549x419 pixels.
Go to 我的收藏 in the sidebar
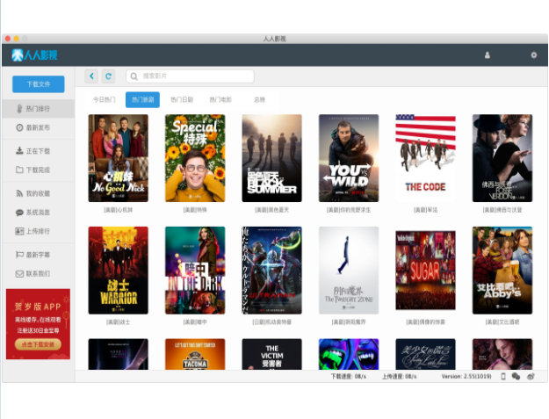[38, 193]
